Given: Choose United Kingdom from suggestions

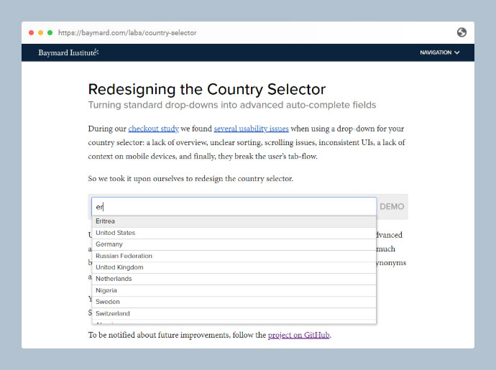Looking at the screenshot, I should pyautogui.click(x=234, y=267).
